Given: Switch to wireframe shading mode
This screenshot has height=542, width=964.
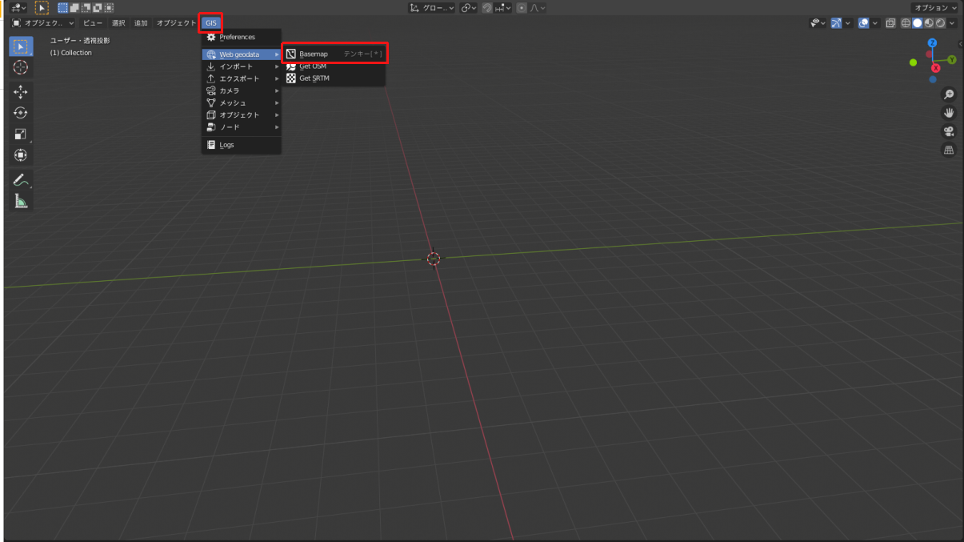Looking at the screenshot, I should pos(906,23).
